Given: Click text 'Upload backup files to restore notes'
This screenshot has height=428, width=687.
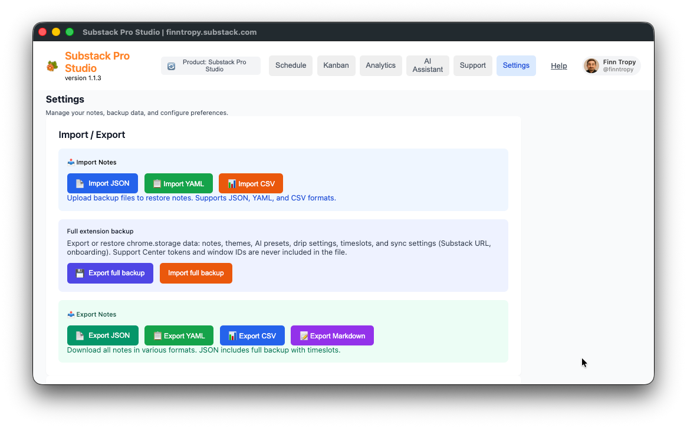Looking at the screenshot, I should coord(129,198).
